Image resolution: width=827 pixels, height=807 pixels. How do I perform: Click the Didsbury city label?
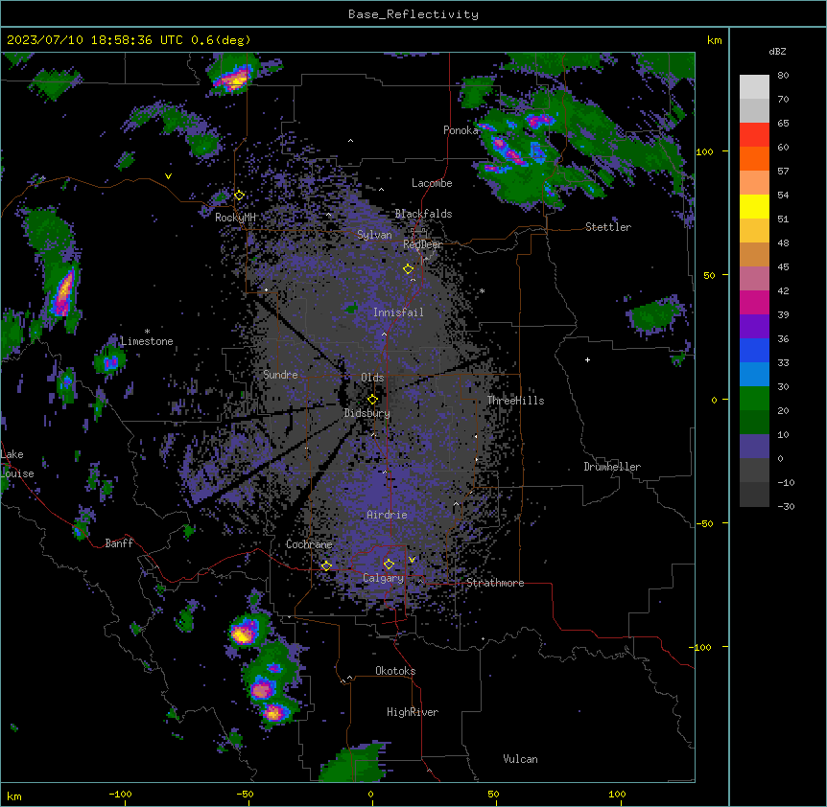point(367,413)
